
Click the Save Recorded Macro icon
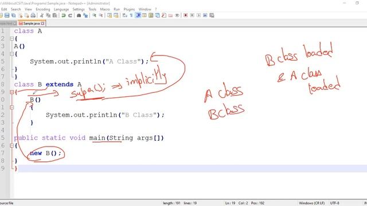pos(212,15)
